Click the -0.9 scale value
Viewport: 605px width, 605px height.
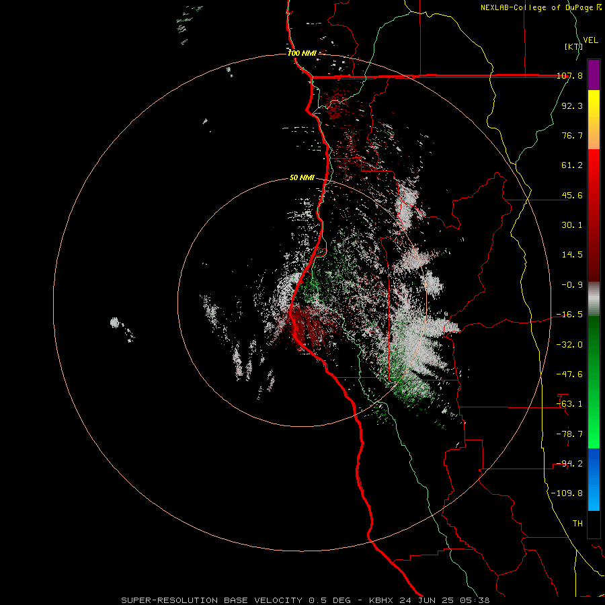[572, 285]
